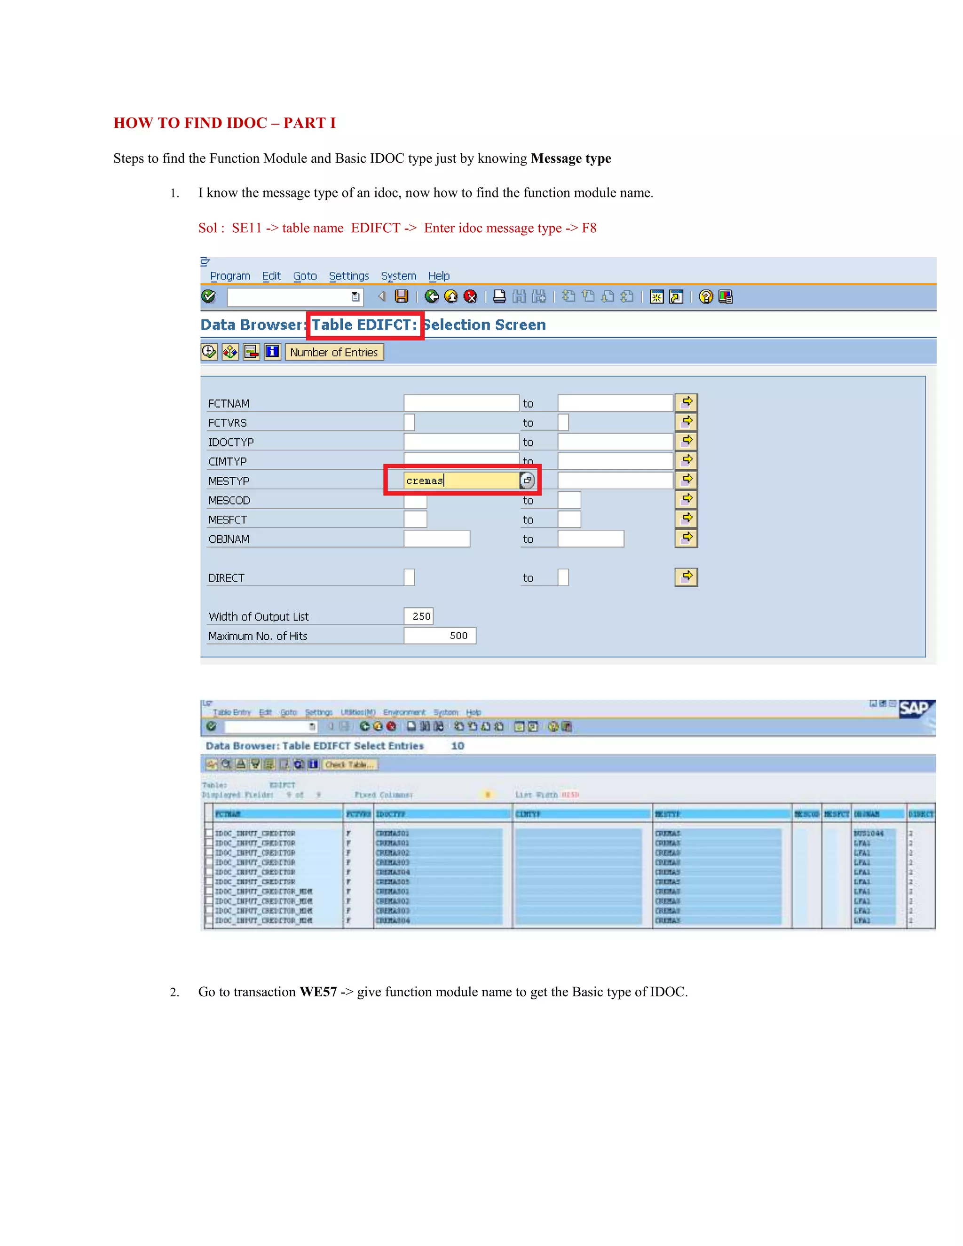Tick checkbox for IDOC_INPUT_CREDITOR row with CREMAS02

(209, 852)
